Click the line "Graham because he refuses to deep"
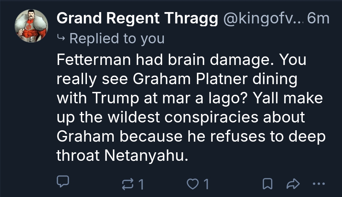This screenshot has height=197, width=342. point(191,136)
